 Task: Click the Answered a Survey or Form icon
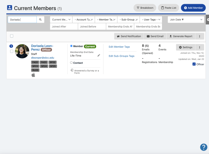click(x=72, y=70)
